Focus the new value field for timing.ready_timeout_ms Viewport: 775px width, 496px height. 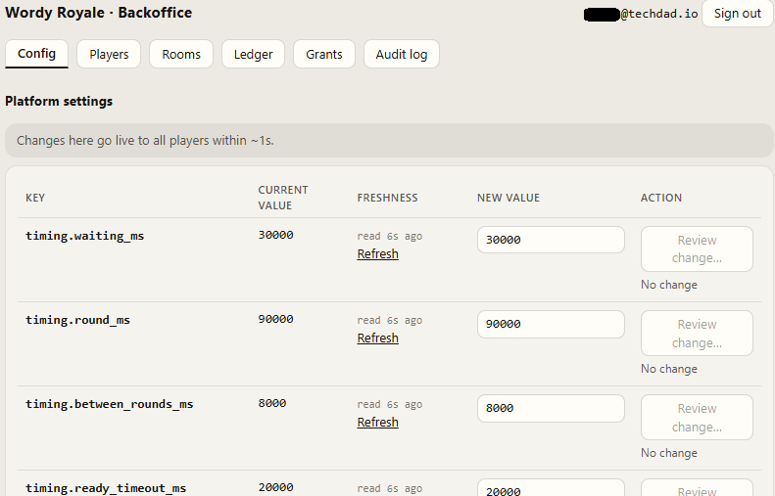(551, 487)
